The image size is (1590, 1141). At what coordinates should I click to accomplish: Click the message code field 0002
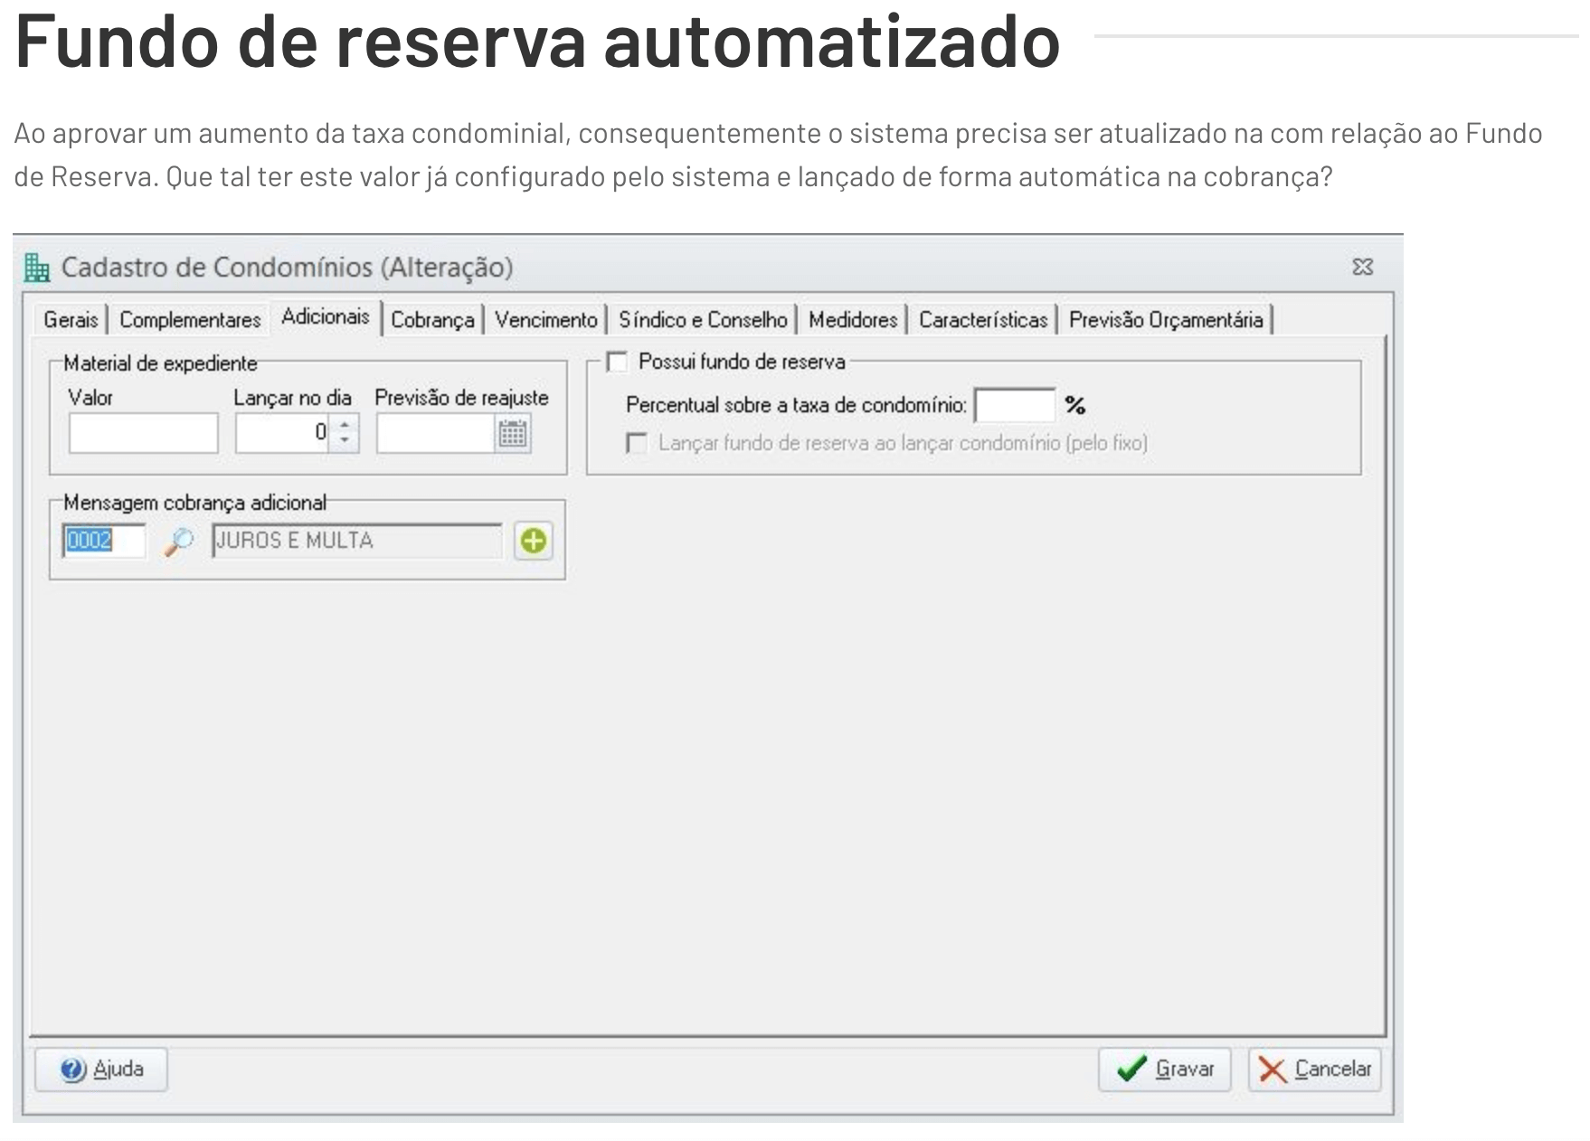click(104, 540)
